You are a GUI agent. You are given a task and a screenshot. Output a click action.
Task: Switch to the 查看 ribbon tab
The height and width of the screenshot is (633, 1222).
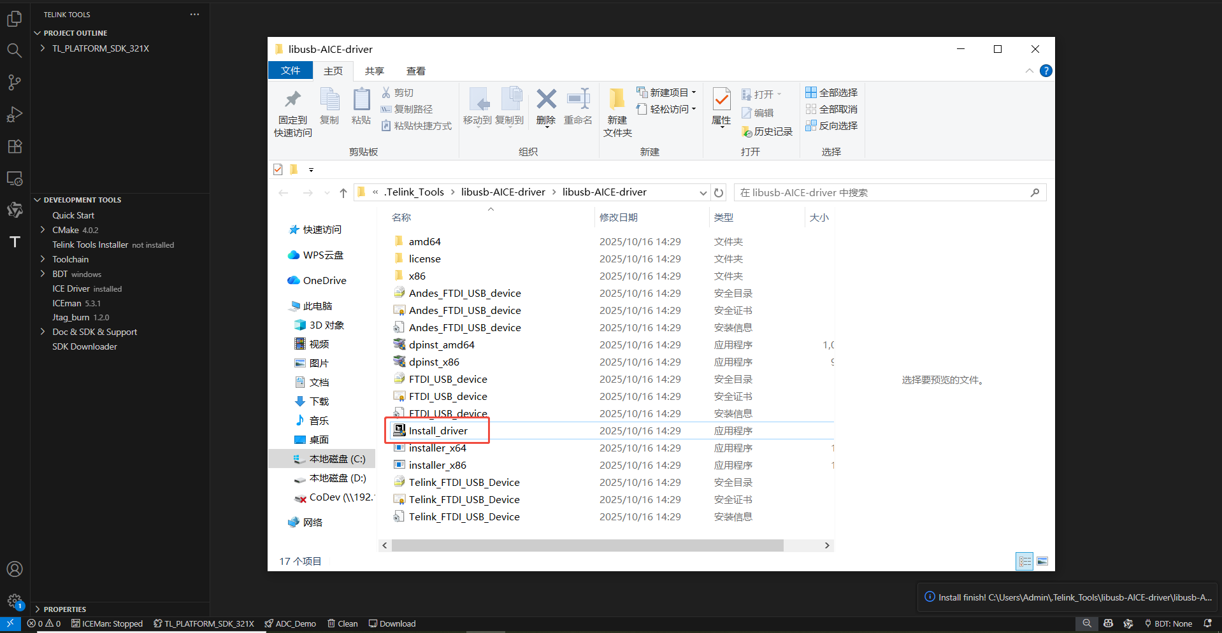[x=415, y=71]
